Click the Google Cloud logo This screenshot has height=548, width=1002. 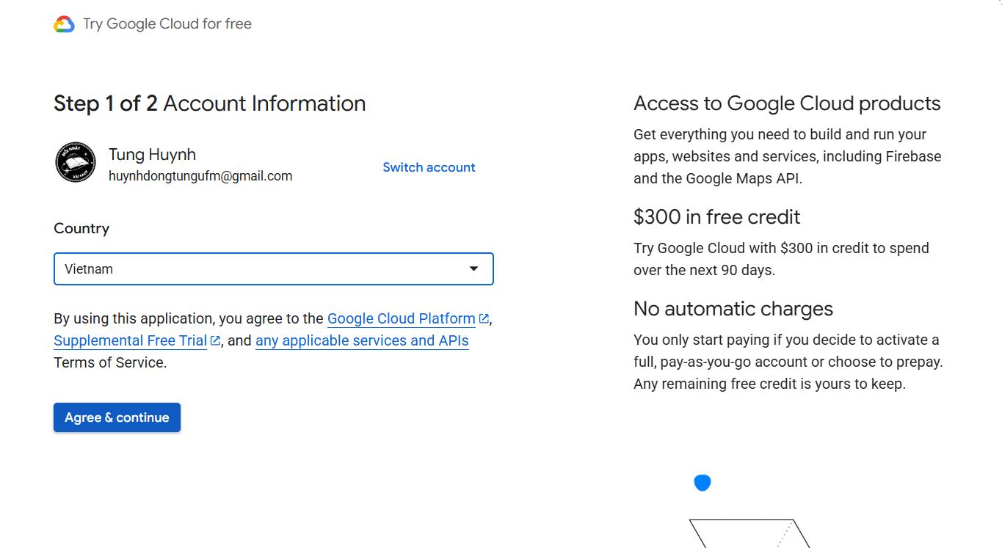[x=64, y=24]
